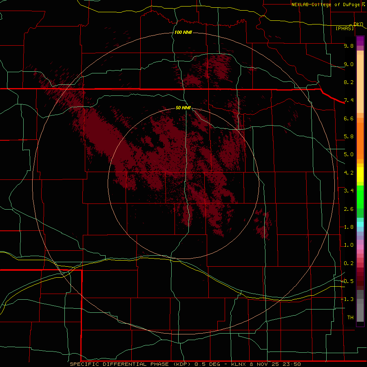
Task: Click the -1.3 color scale value
Action: click(347, 299)
